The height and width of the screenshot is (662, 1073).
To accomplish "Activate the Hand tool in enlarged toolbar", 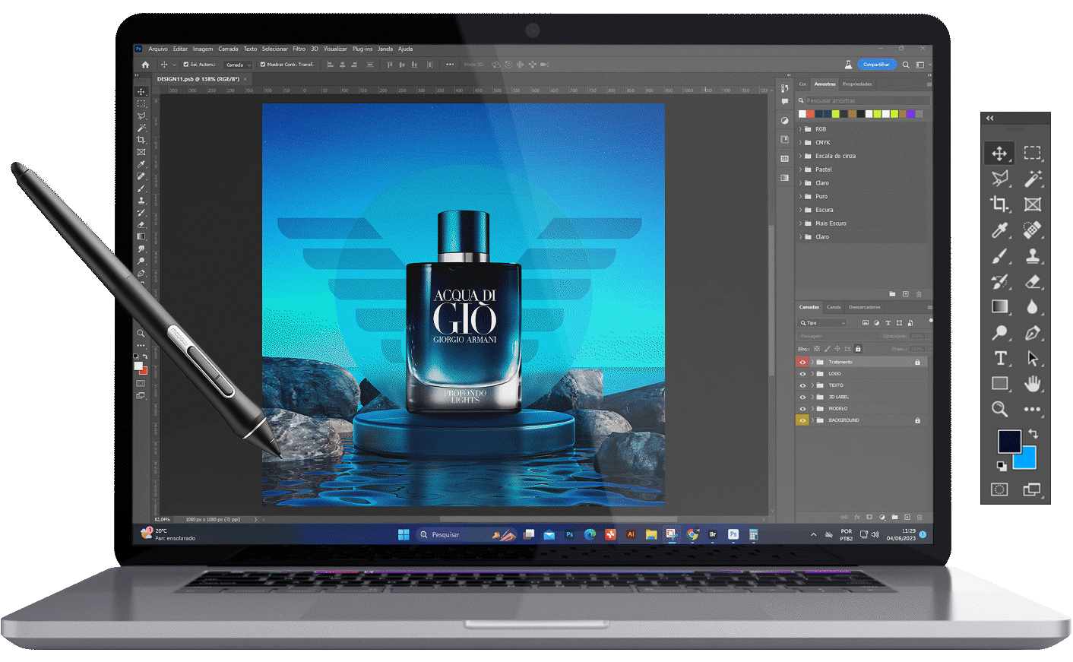I will (x=1032, y=384).
